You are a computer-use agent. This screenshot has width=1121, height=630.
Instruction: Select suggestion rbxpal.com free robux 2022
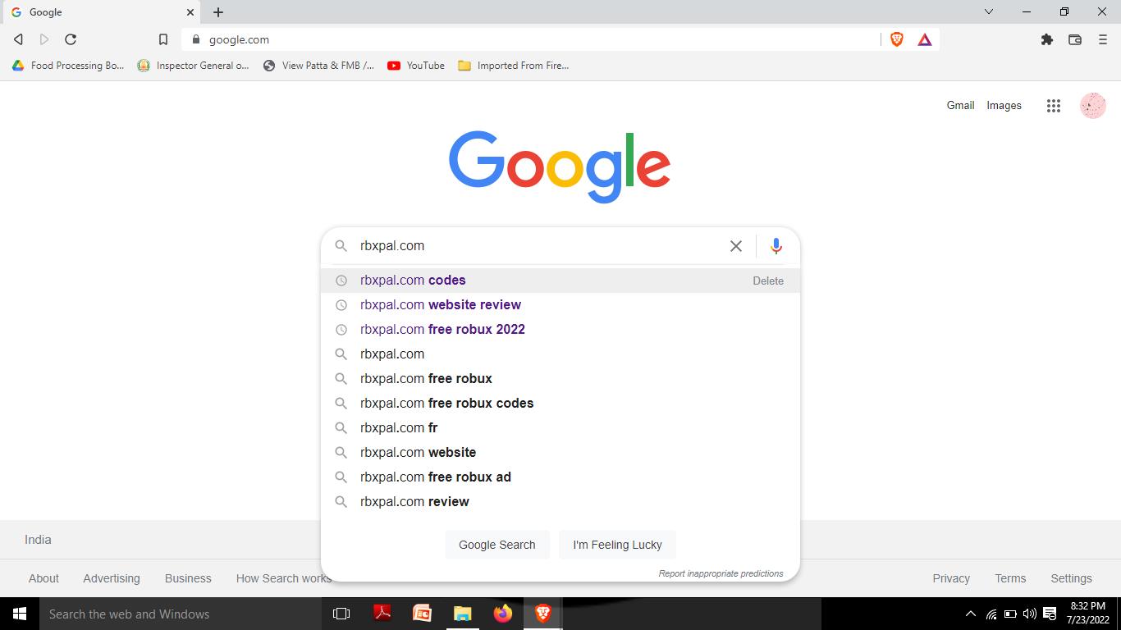click(560, 330)
